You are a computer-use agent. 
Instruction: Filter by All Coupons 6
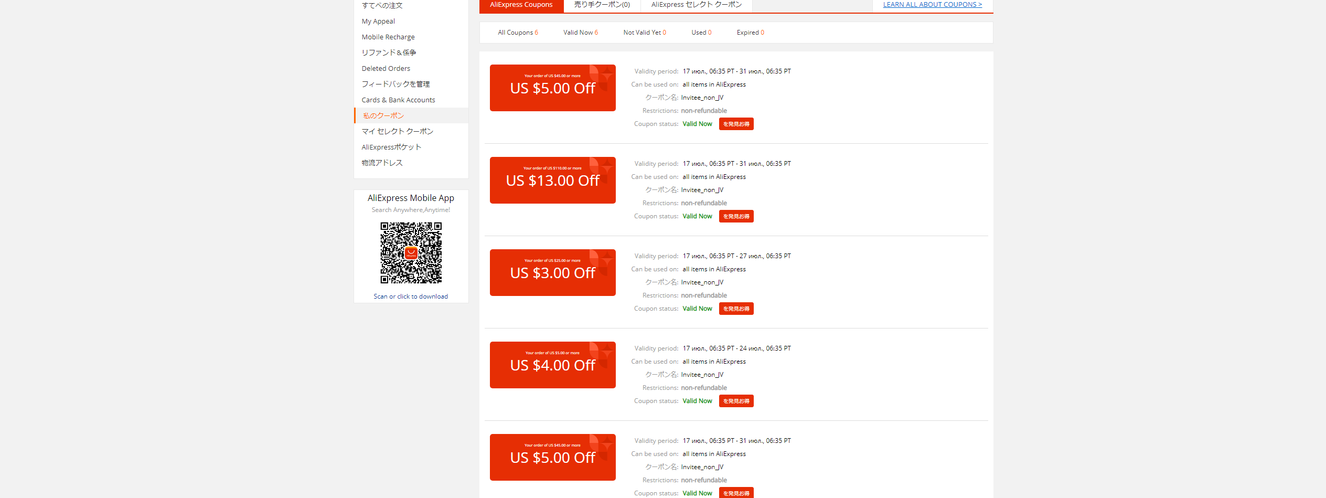click(x=518, y=33)
